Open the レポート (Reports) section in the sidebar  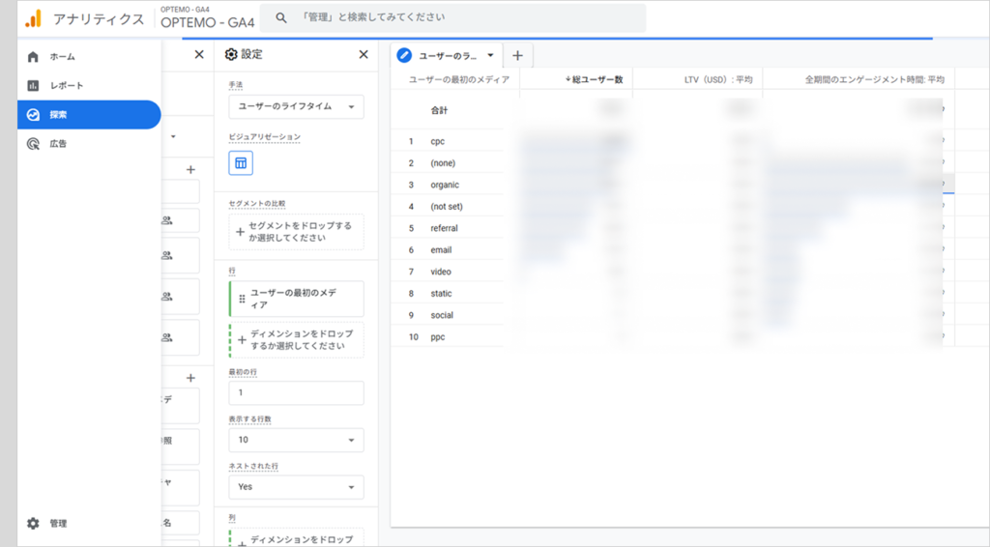click(89, 86)
